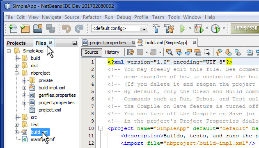Screen dimensions: 259x148
Task: Select the build.xml [SimpleApp] editor tab
Action: coord(166,43)
